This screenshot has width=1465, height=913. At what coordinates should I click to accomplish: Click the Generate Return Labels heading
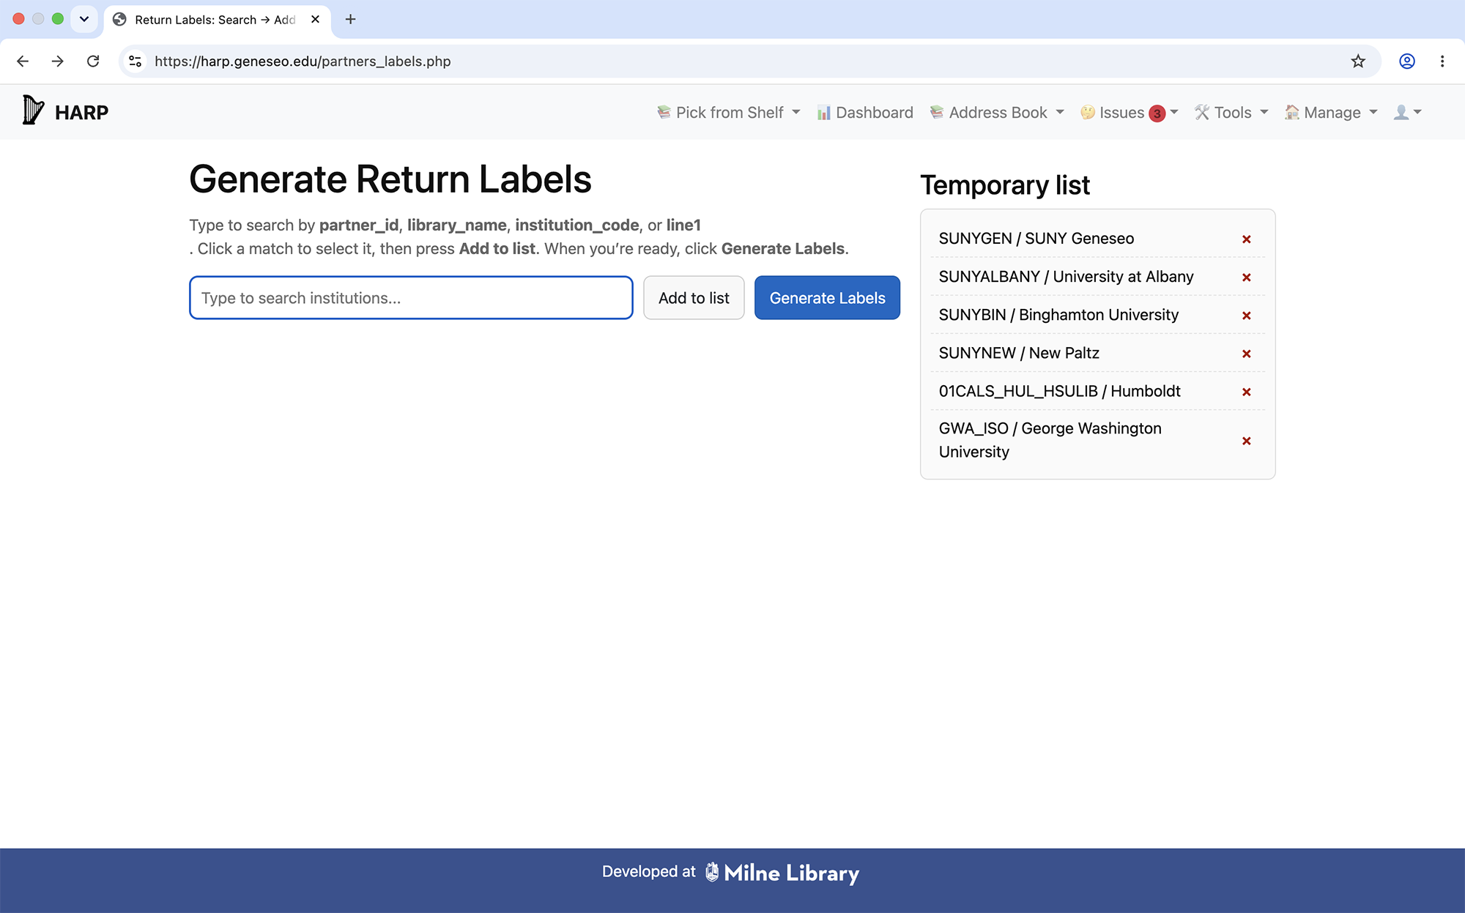click(x=390, y=179)
